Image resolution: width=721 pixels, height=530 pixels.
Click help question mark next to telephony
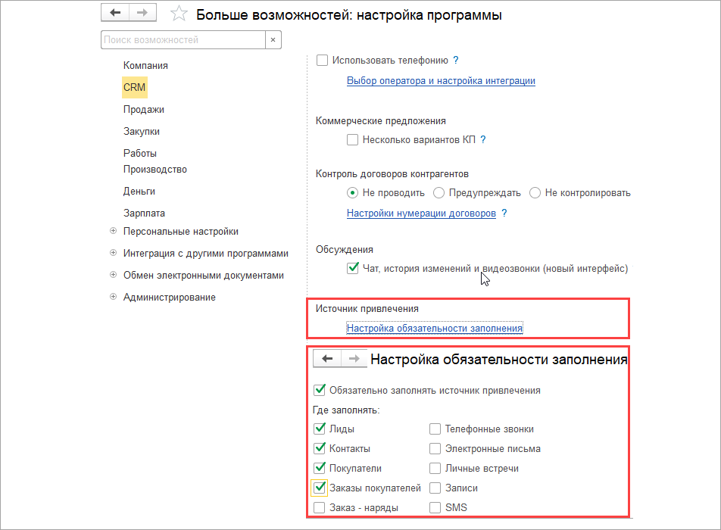[x=456, y=60]
